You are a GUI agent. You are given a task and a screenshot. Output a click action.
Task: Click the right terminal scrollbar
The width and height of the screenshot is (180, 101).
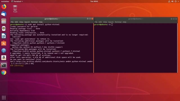(x=177, y=48)
